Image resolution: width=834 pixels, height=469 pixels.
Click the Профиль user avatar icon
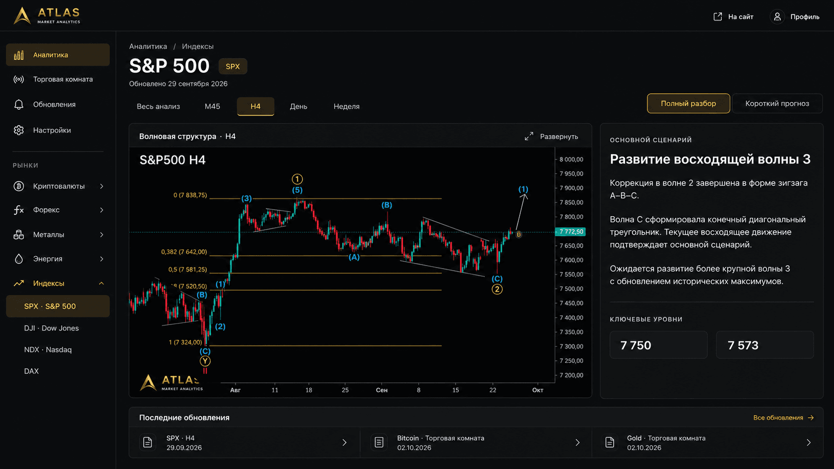click(x=777, y=16)
